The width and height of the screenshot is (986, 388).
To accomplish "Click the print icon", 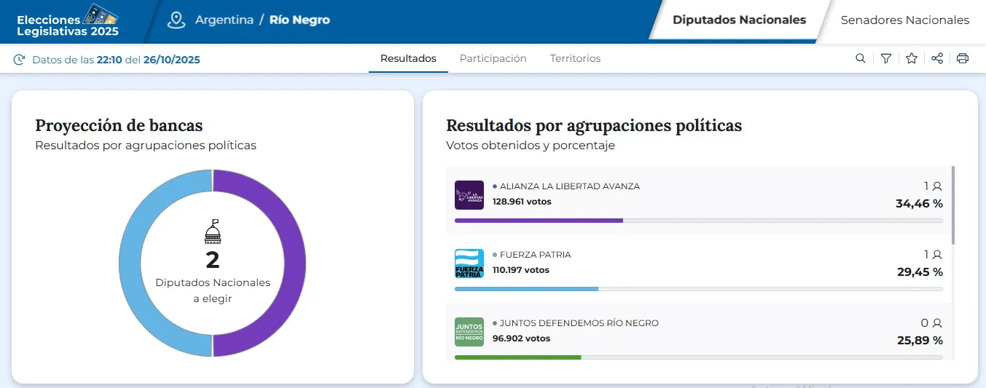I will click(963, 59).
